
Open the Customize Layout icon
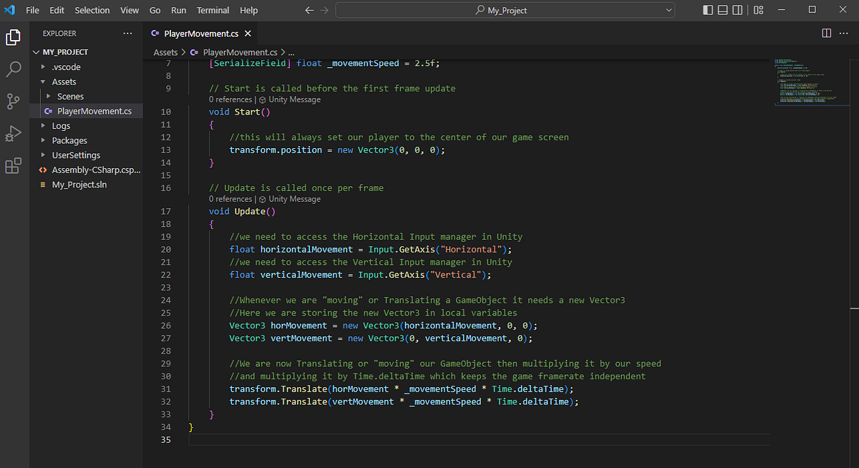757,9
